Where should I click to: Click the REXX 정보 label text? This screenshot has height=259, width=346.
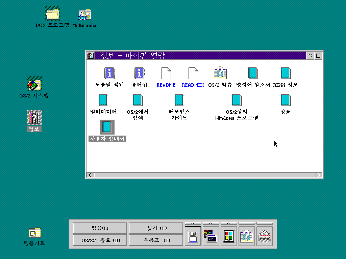(x=286, y=85)
